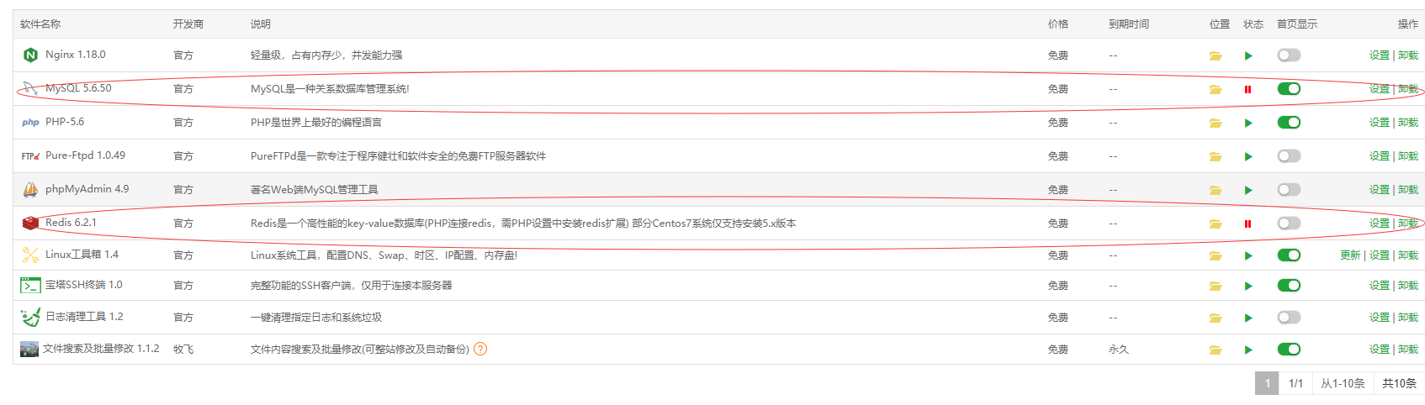Turn off PHP-5.6 homepage display toggle
The width and height of the screenshot is (1425, 405).
pyautogui.click(x=1289, y=123)
